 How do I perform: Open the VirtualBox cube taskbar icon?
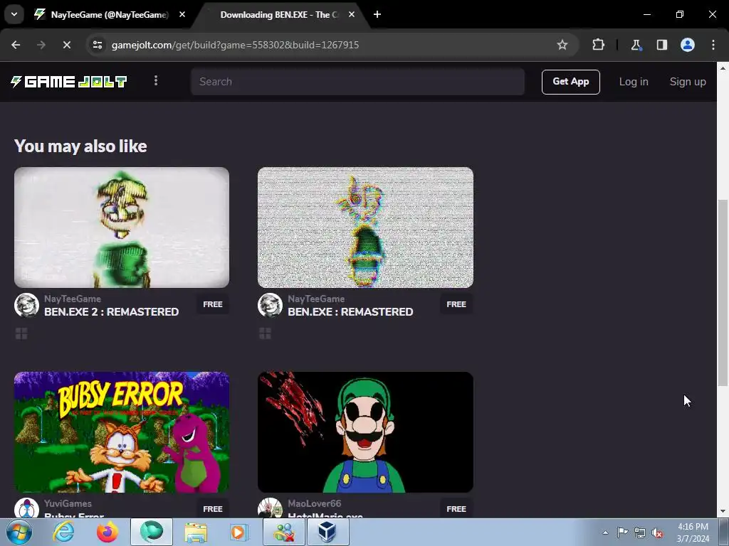point(327,532)
